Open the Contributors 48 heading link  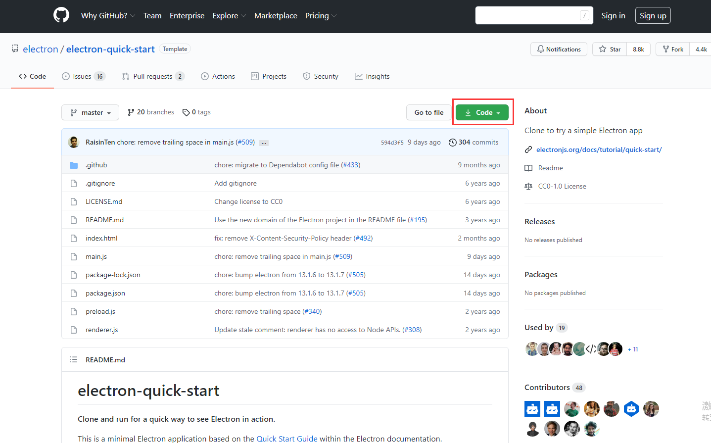[555, 388]
